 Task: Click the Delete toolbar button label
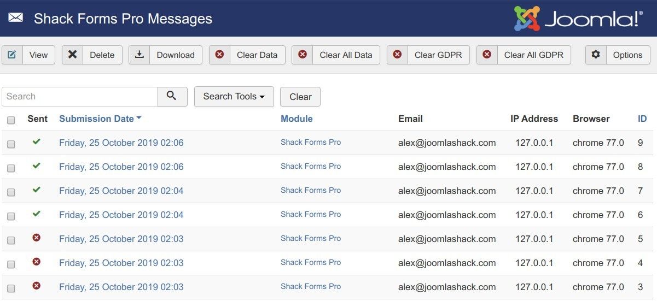[102, 55]
